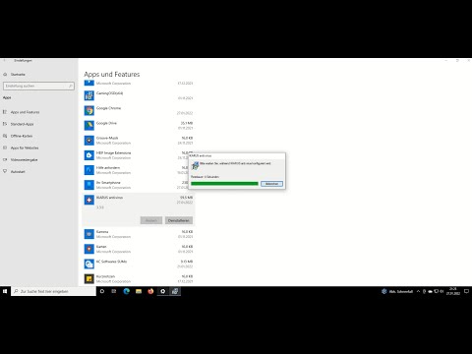Select the Google Chrome list entry text
The height and width of the screenshot is (354, 472).
(108, 108)
